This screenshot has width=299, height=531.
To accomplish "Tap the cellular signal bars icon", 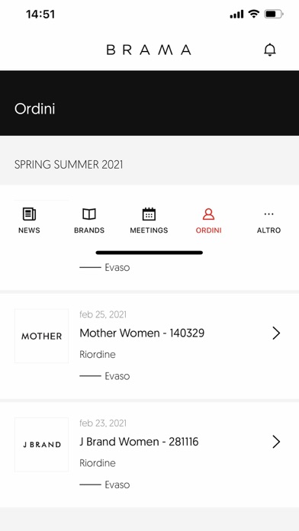I will pos(236,14).
